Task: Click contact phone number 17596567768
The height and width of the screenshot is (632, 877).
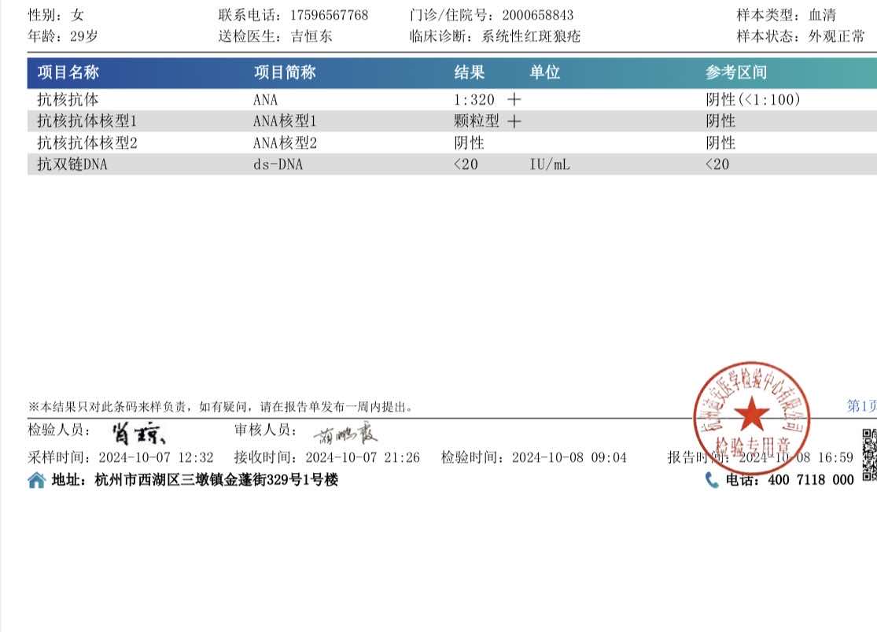Action: [329, 15]
